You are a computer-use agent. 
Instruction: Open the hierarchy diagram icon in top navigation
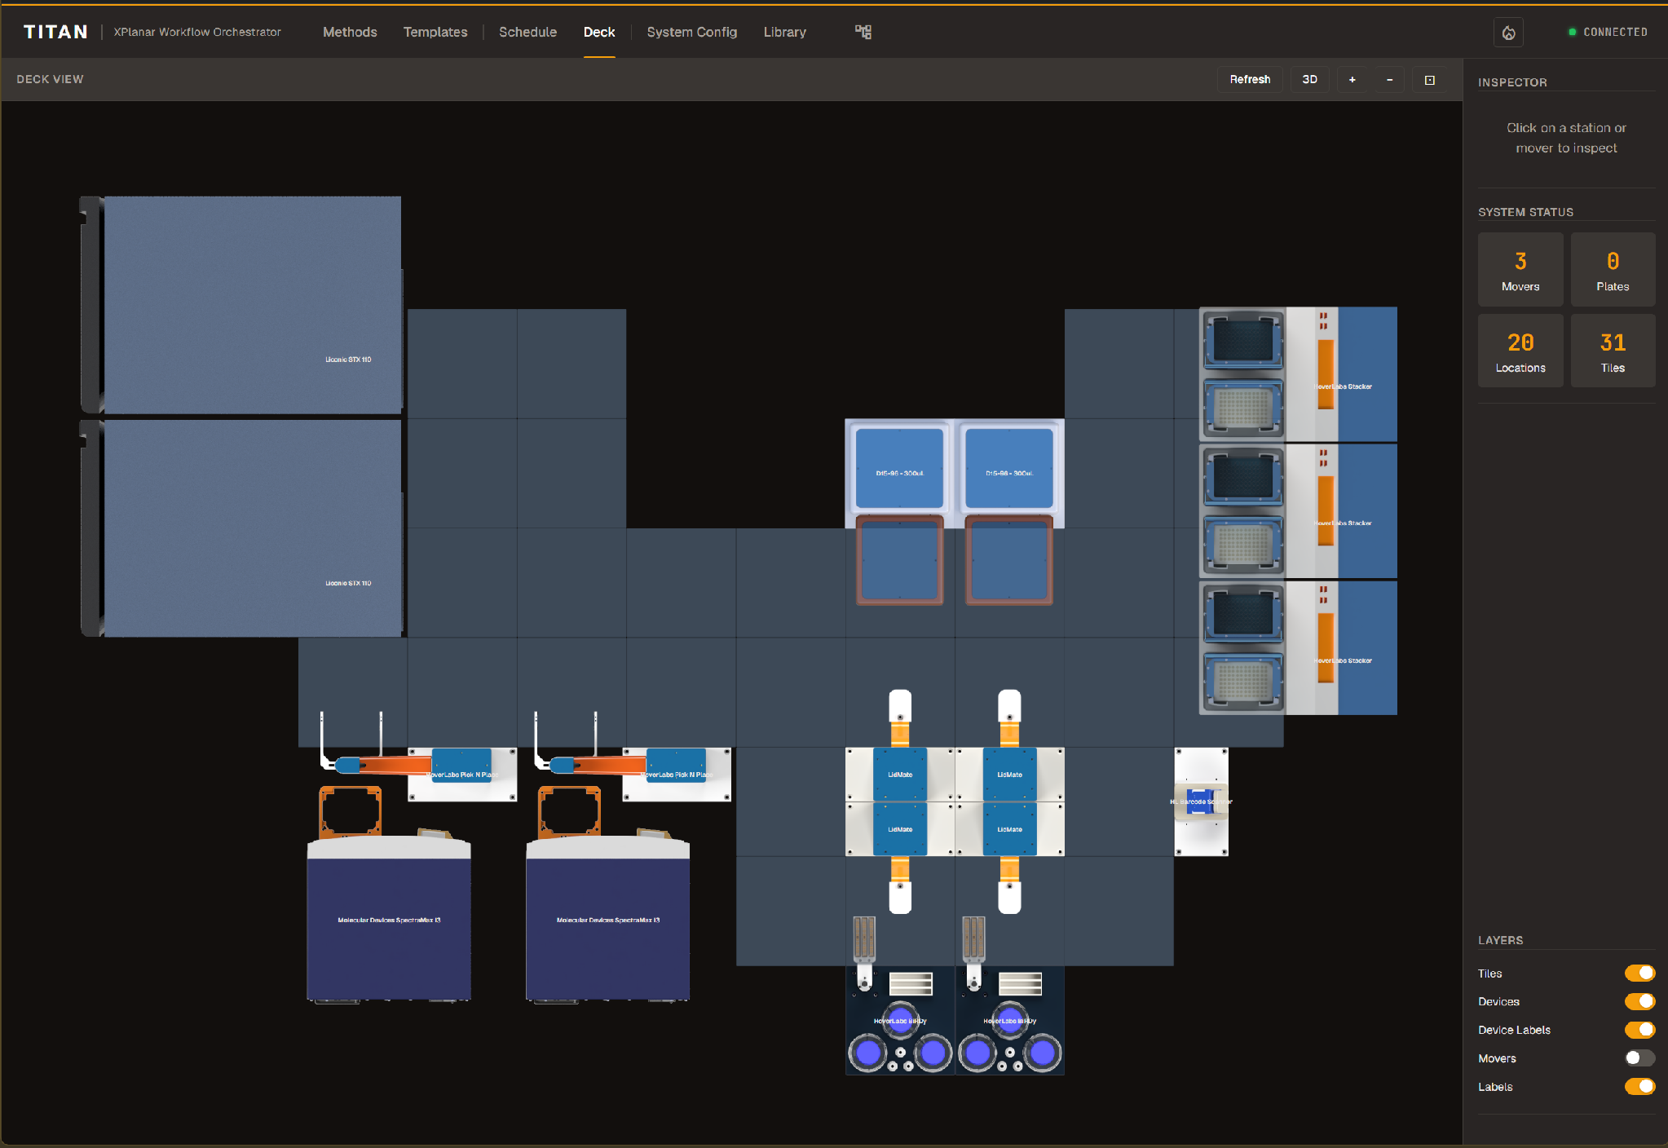coord(863,32)
